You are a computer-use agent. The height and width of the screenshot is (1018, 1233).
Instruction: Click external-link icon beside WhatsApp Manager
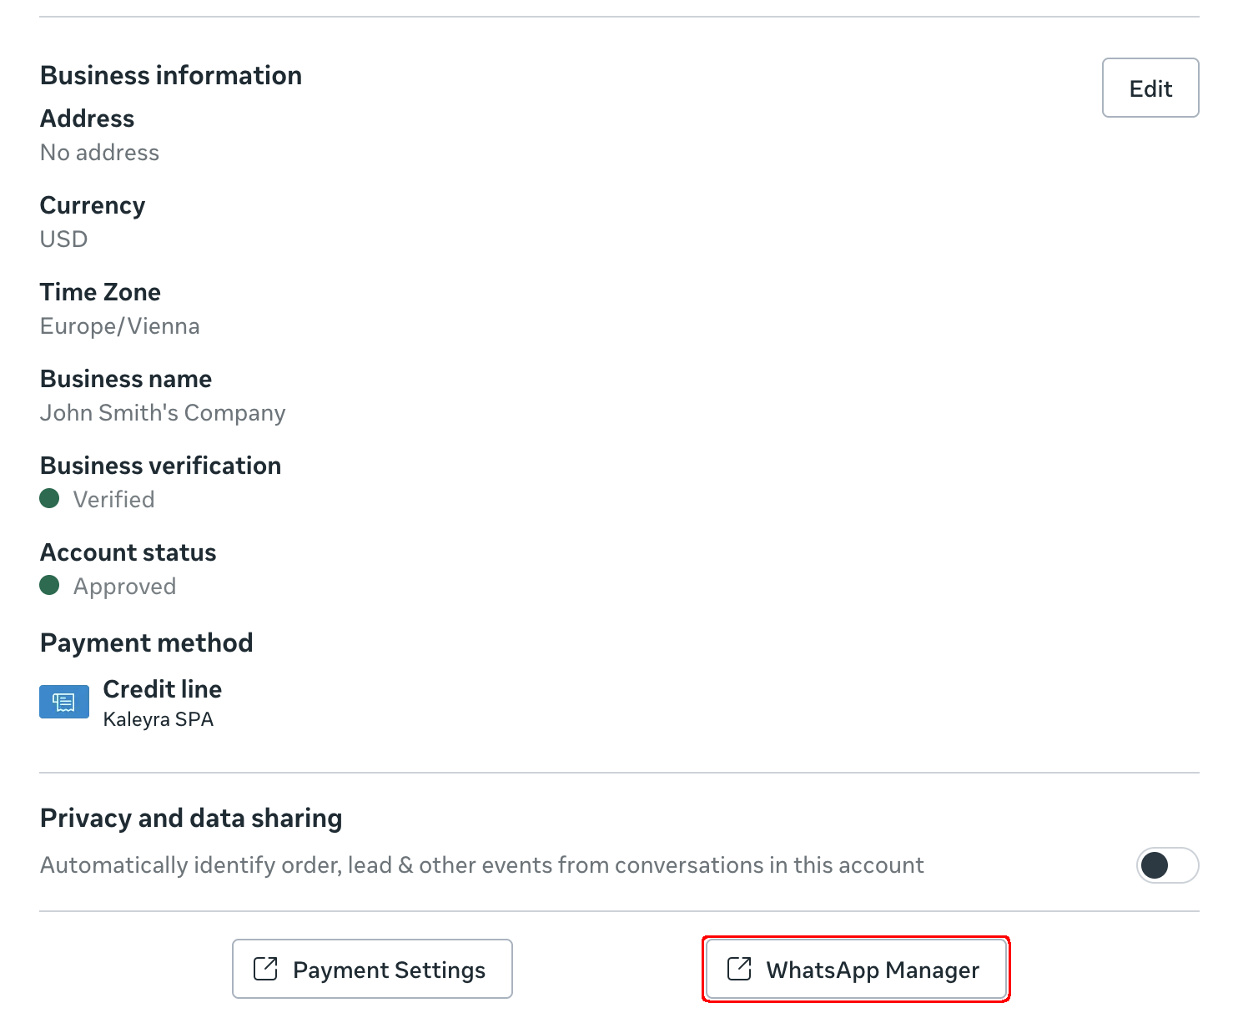coord(739,969)
